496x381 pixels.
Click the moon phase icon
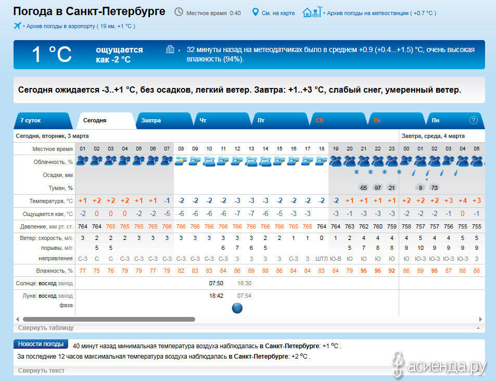(x=237, y=308)
